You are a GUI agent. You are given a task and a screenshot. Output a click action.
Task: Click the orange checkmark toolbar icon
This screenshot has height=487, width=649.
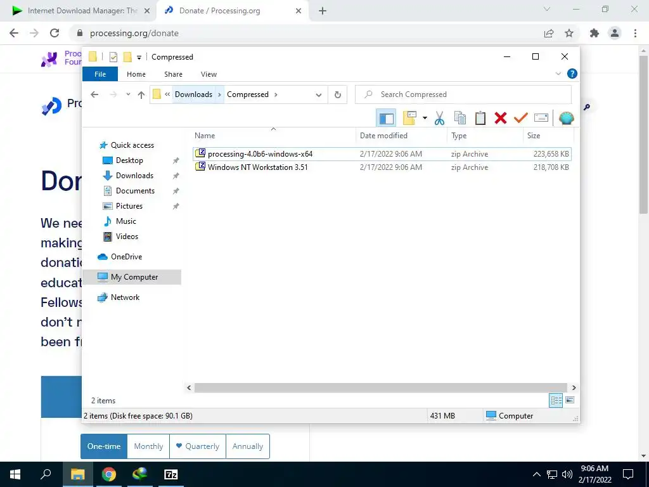click(x=521, y=119)
